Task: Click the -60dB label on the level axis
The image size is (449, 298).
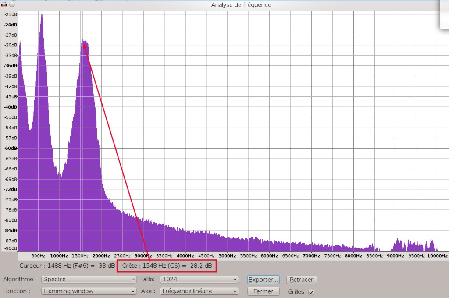Action: point(11,148)
